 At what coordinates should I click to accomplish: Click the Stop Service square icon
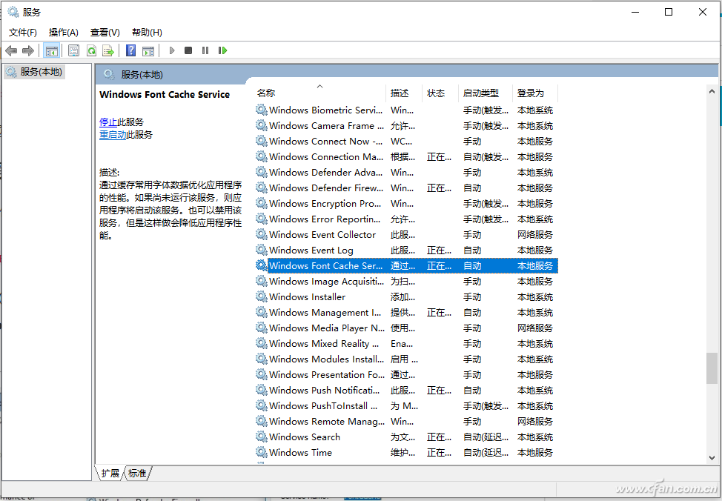coord(188,50)
